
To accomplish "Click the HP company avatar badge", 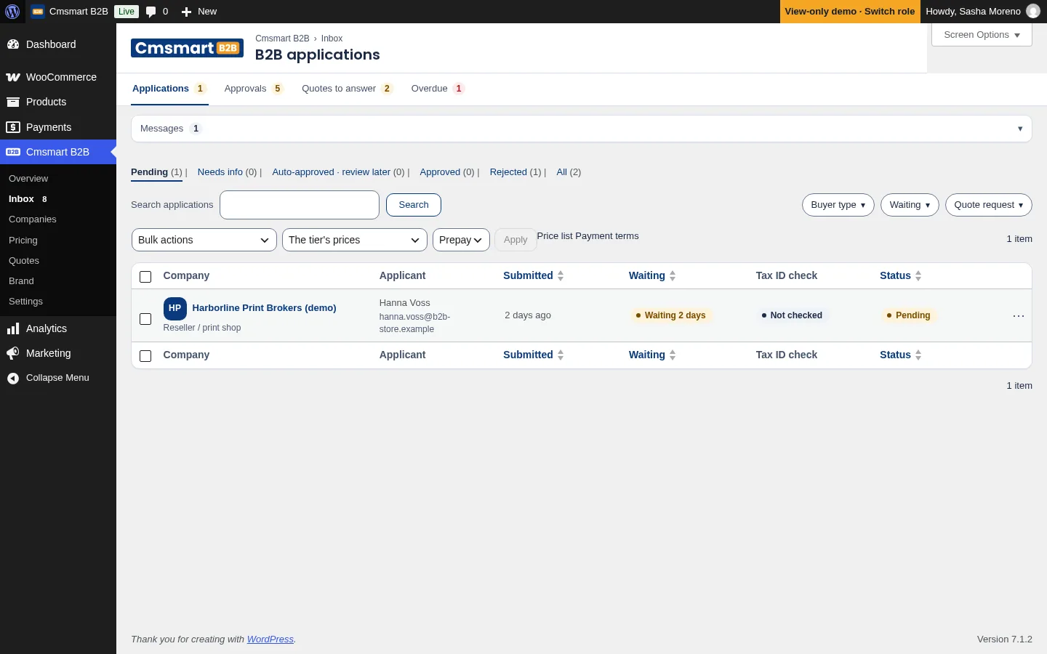I will (x=175, y=308).
